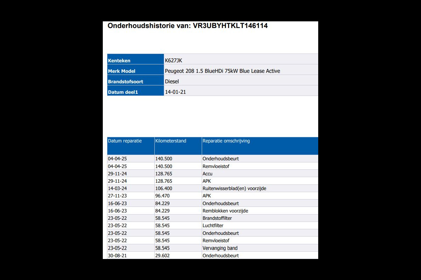Click the Datum reparatie column header
The width and height of the screenshot is (421, 280).
(x=125, y=141)
